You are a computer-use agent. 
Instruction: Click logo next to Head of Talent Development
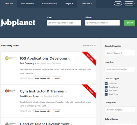10,124
